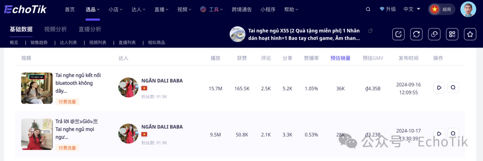Open the QR code icon
Image resolution: width=483 pixels, height=161 pixels.
point(452,34)
